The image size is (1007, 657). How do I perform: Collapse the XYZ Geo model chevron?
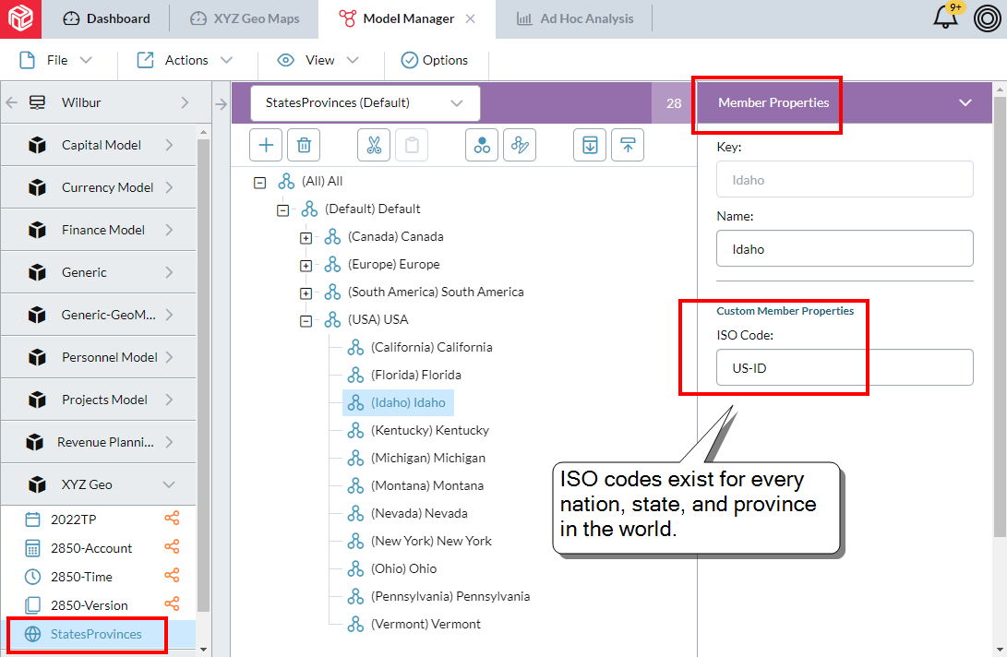tap(169, 484)
